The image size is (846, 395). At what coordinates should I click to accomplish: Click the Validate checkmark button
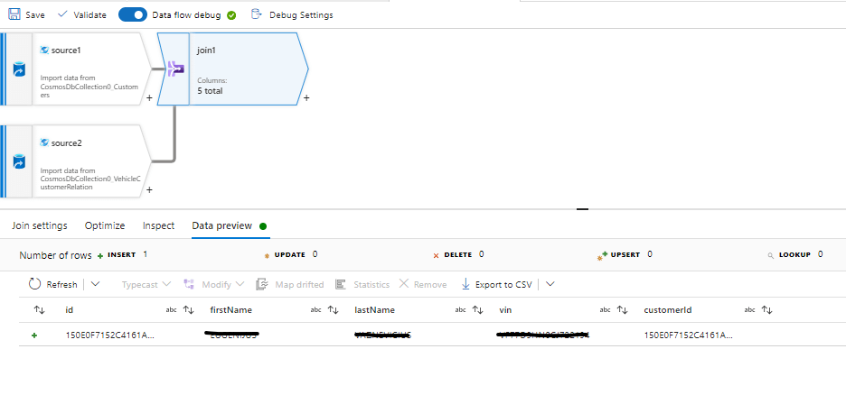(62, 14)
